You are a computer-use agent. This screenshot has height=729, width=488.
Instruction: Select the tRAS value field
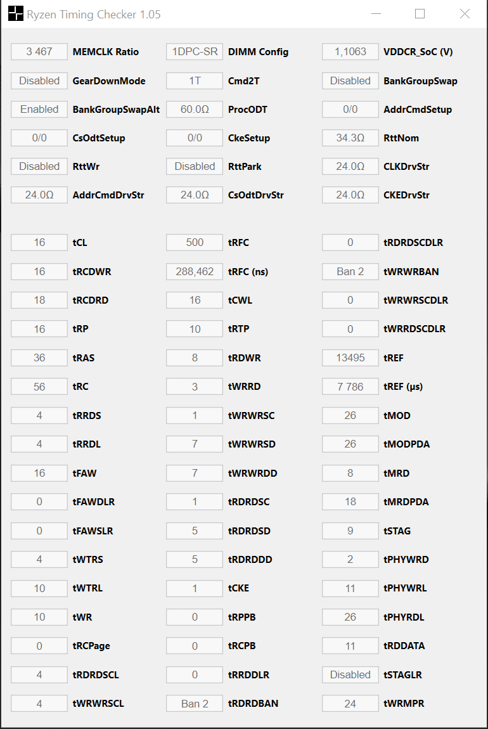pos(39,358)
